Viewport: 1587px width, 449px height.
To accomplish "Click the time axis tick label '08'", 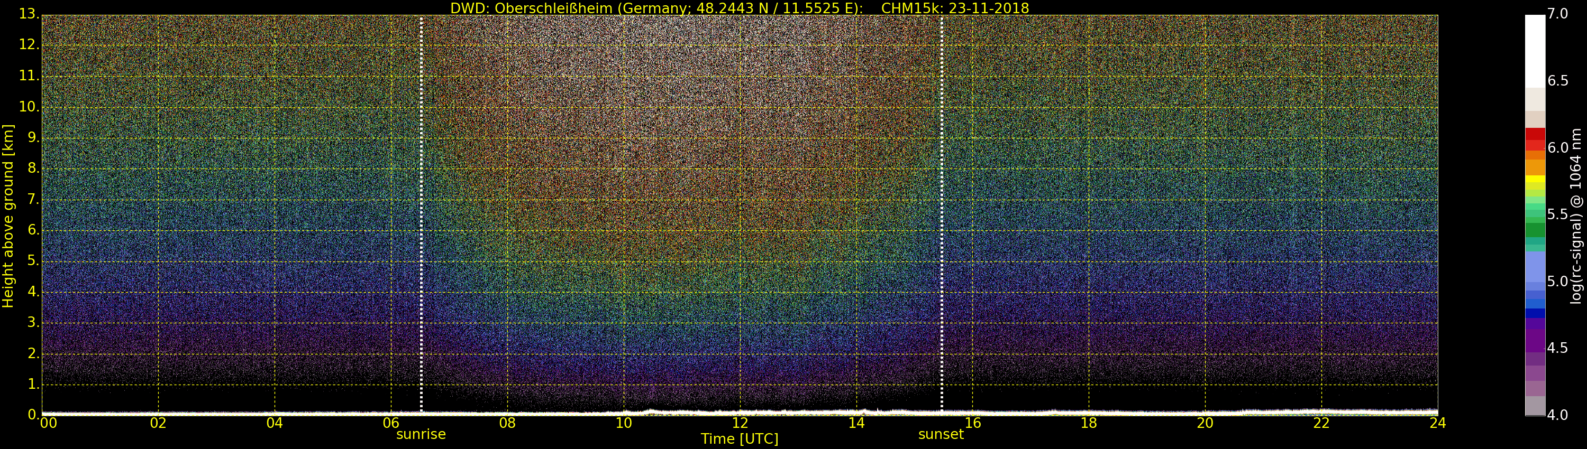I will (508, 423).
